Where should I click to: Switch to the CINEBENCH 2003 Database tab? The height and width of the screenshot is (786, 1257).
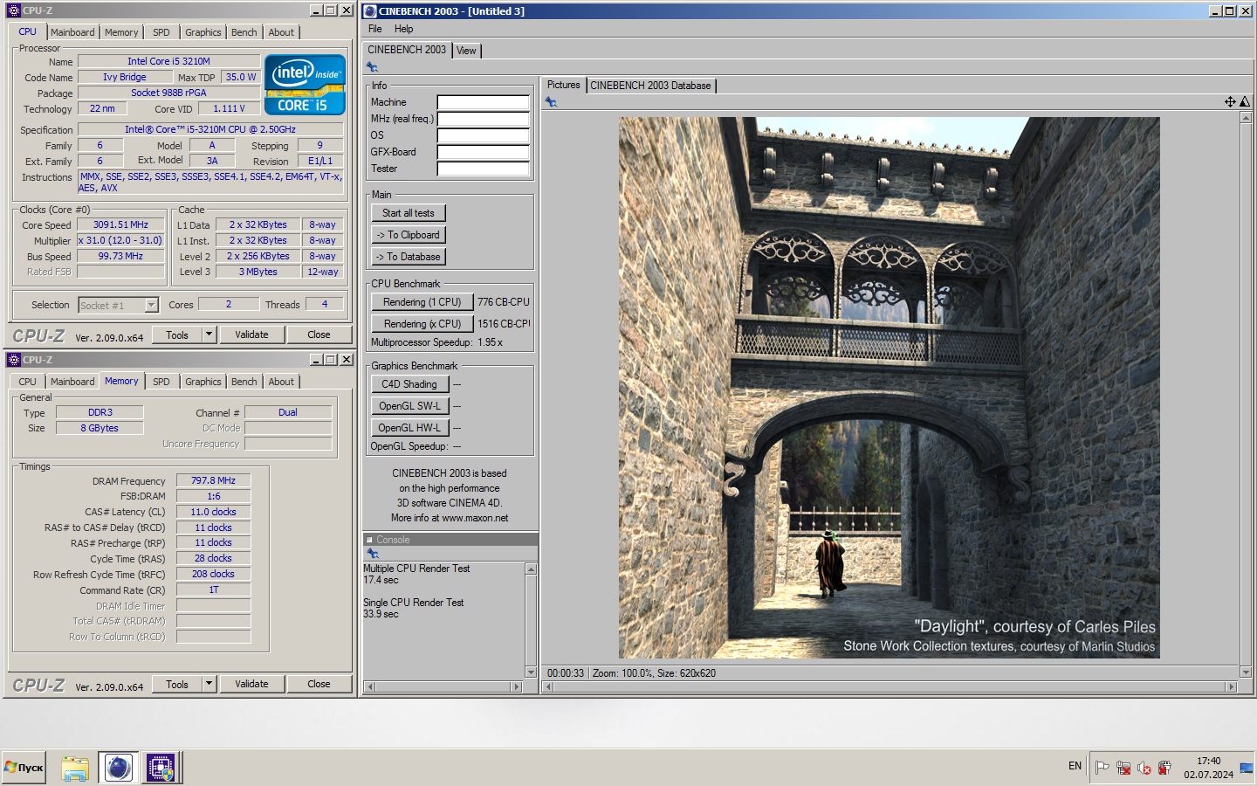tap(651, 86)
